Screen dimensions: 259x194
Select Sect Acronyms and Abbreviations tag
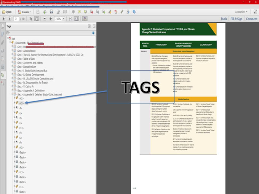[30, 63]
